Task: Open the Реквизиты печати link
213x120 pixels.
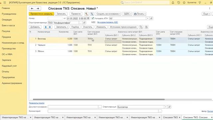Action: click(37, 103)
